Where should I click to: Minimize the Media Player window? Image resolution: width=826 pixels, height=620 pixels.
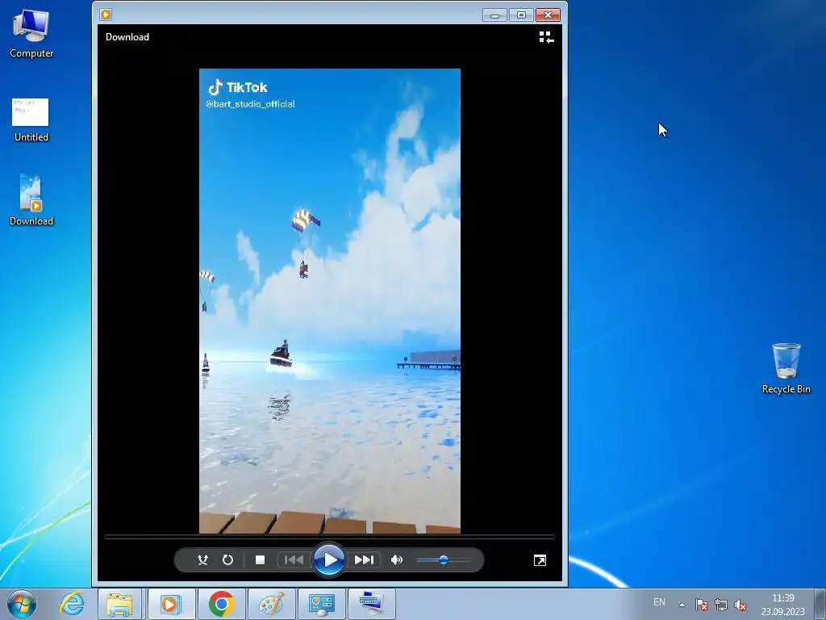point(494,15)
